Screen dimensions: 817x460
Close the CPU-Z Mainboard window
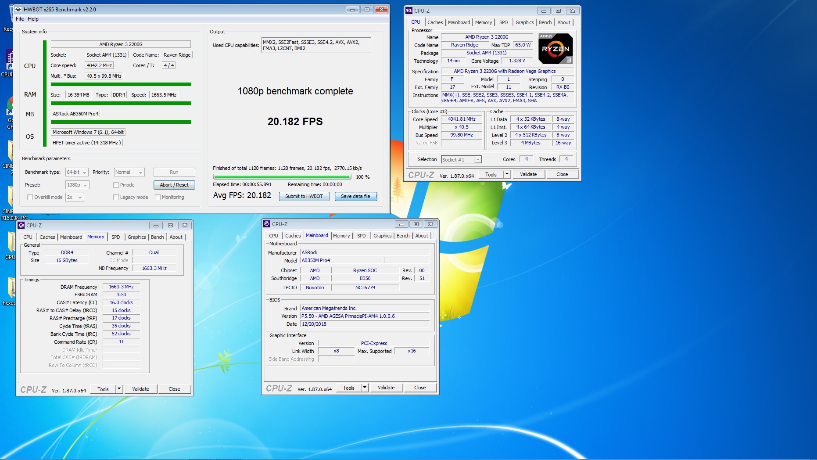[431, 224]
